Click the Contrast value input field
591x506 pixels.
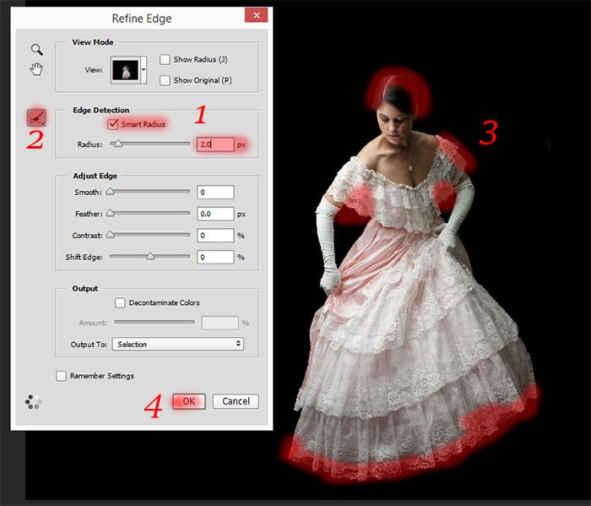215,236
